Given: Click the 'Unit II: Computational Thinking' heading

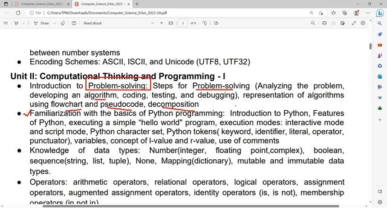Looking at the screenshot, I should tap(118, 76).
